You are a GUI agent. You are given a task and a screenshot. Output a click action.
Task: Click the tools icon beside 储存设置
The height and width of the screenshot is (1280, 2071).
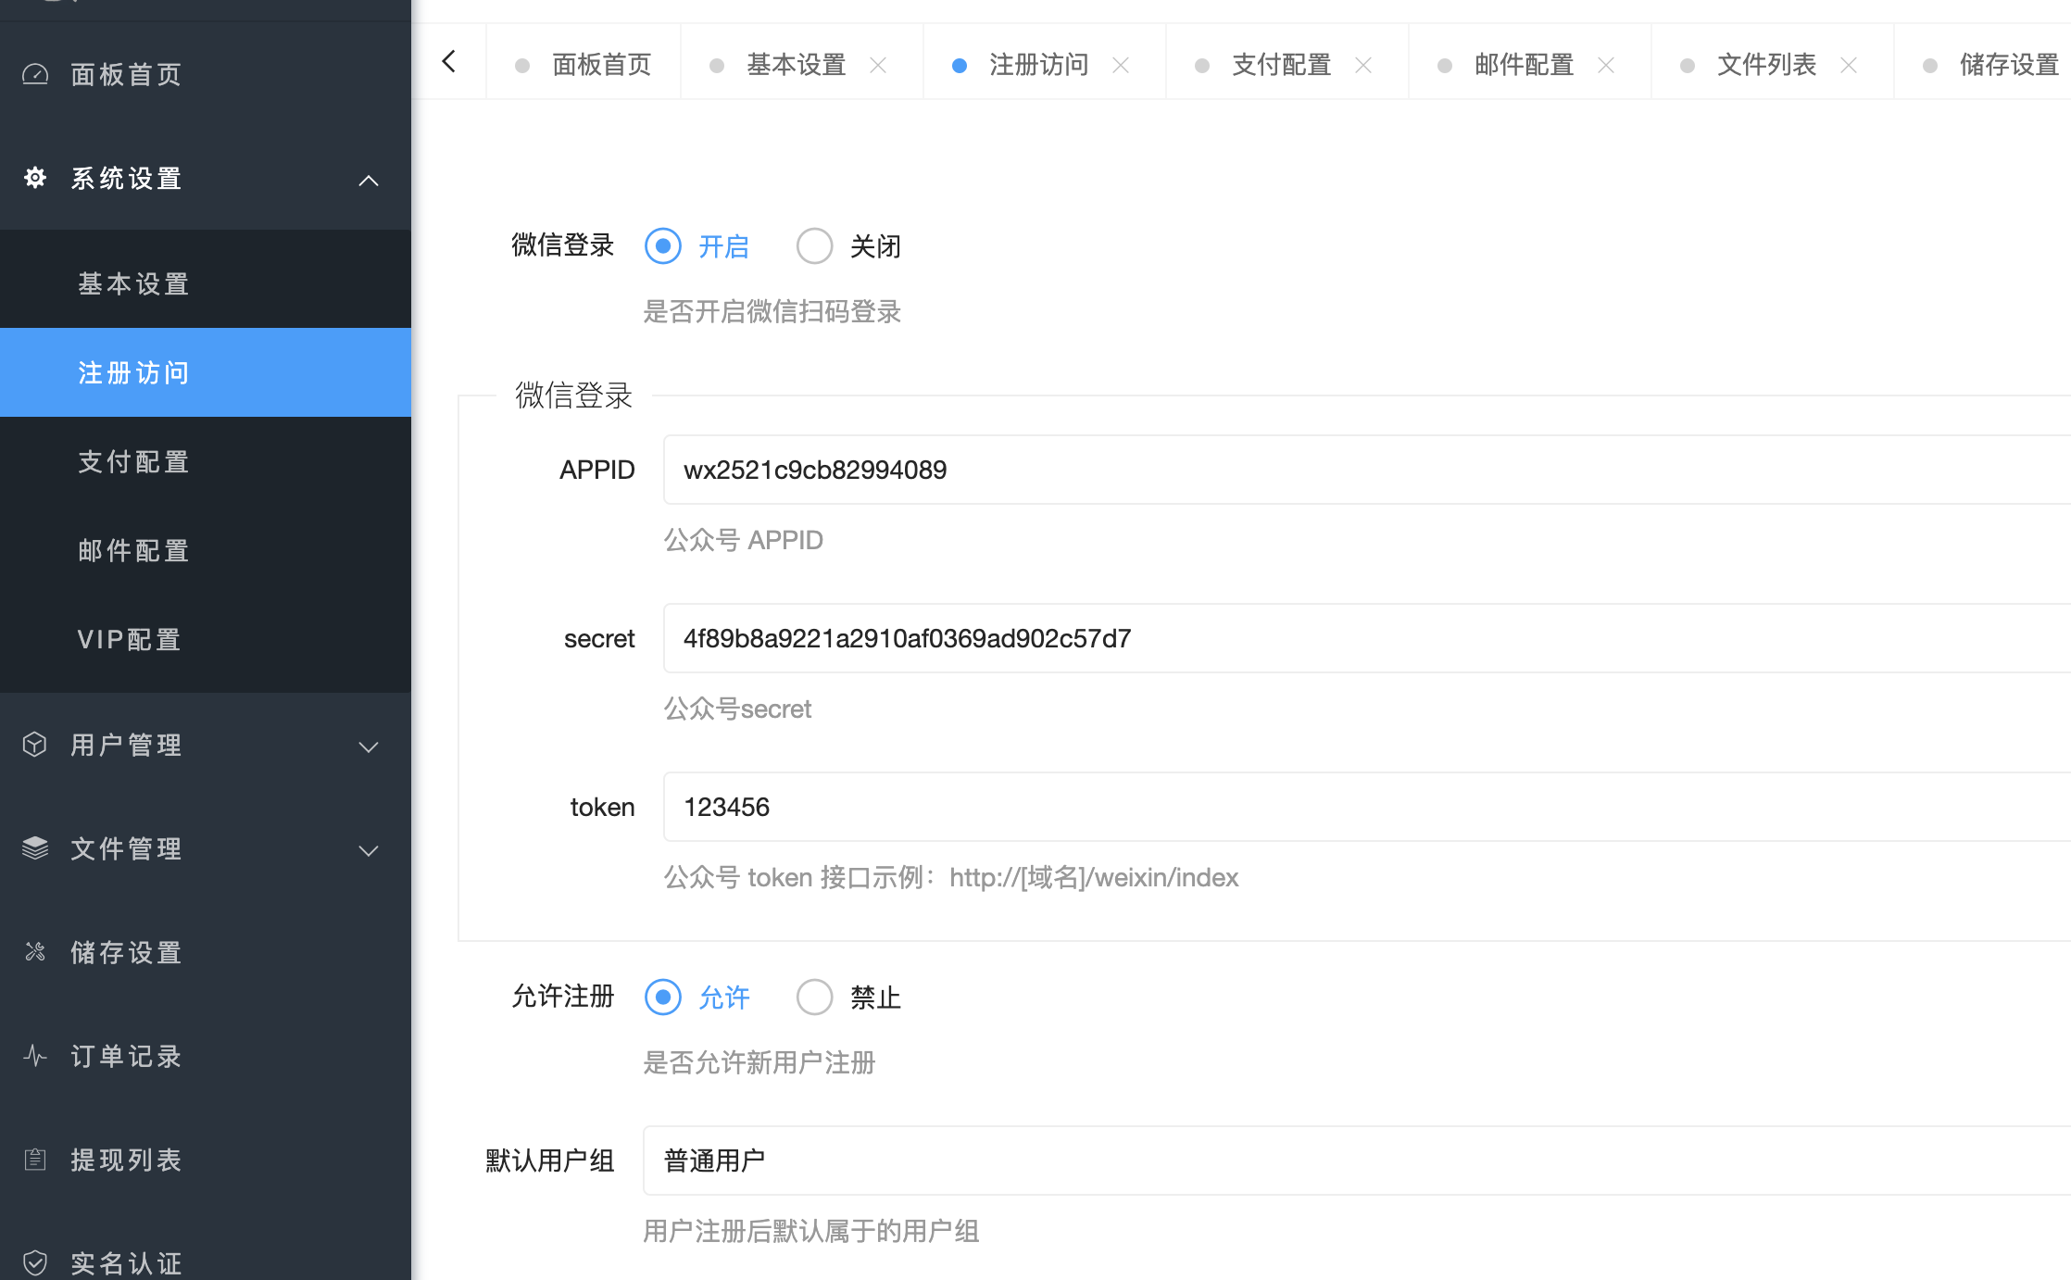(35, 952)
